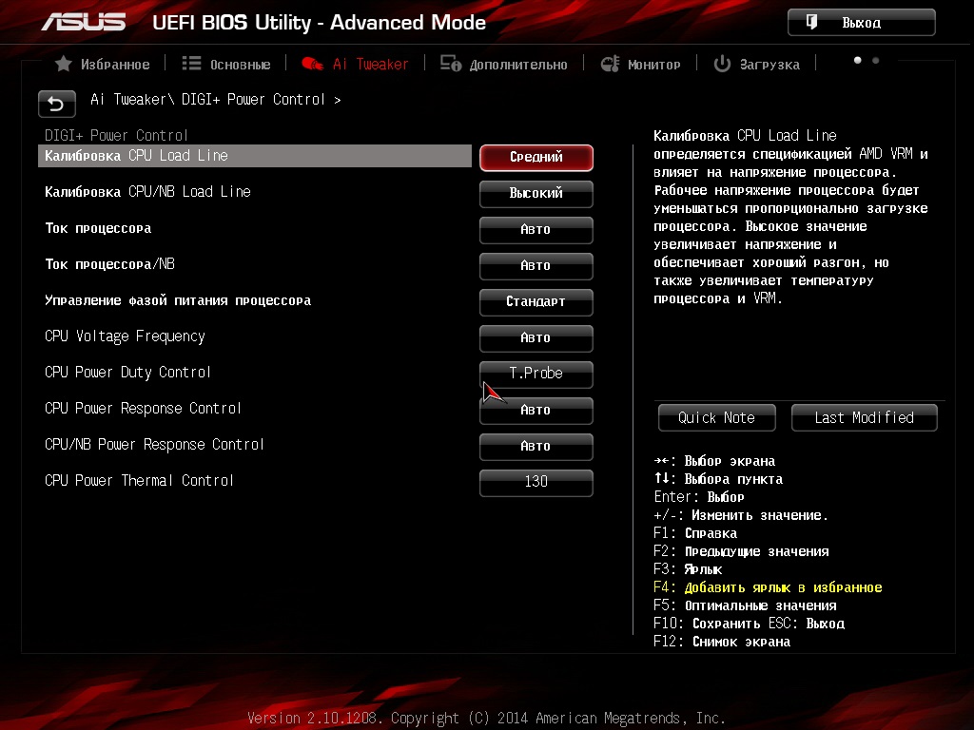This screenshot has width=974, height=730.
Task: Click the ASUS logo
Action: click(x=84, y=23)
